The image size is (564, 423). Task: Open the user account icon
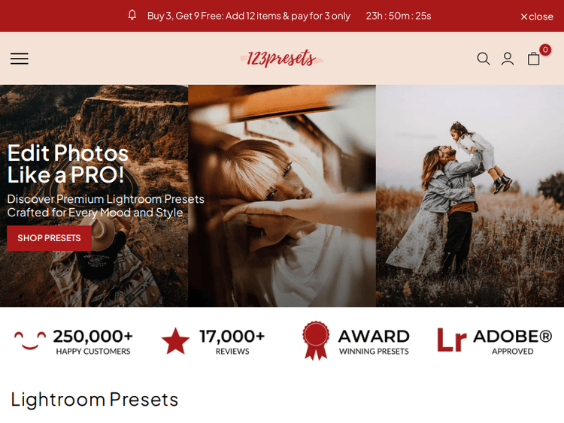(x=508, y=59)
